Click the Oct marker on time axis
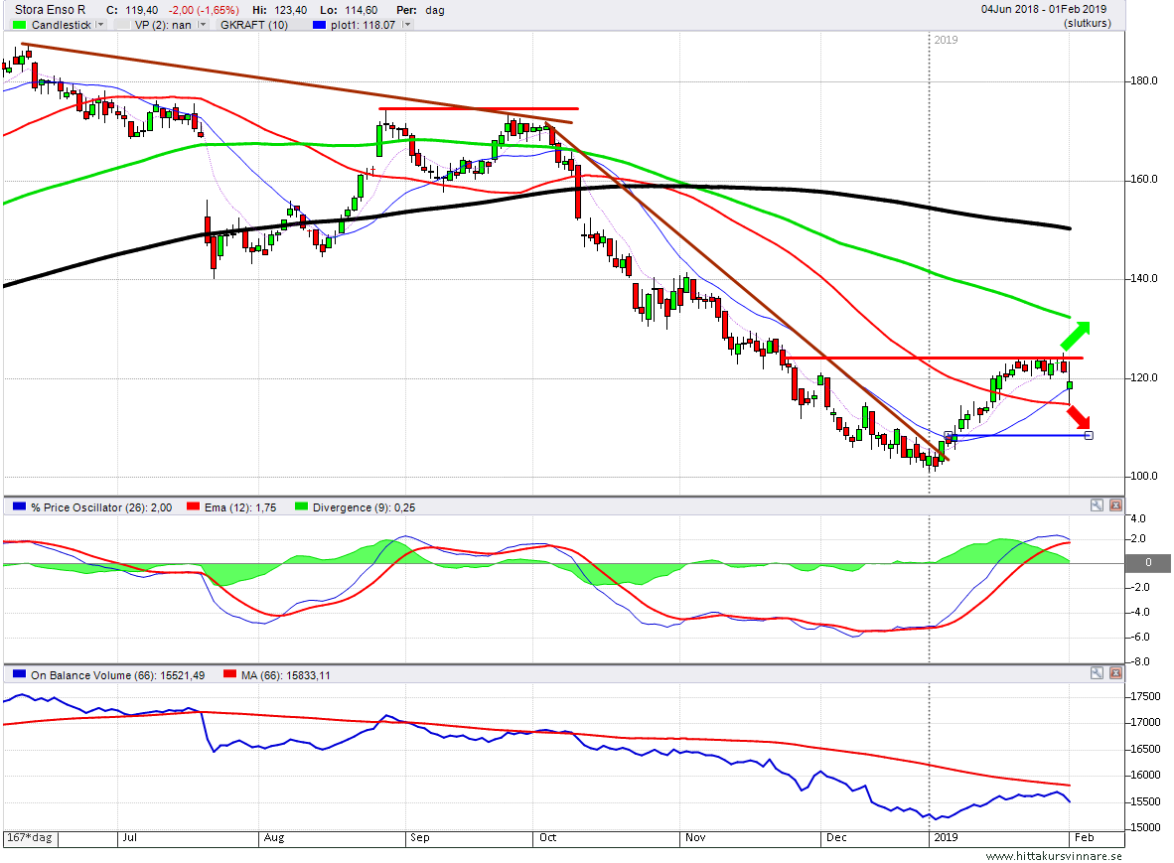This screenshot has width=1174, height=863. [x=548, y=837]
